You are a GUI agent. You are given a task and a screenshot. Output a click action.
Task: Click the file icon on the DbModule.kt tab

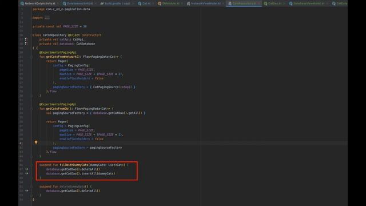click(160, 3)
